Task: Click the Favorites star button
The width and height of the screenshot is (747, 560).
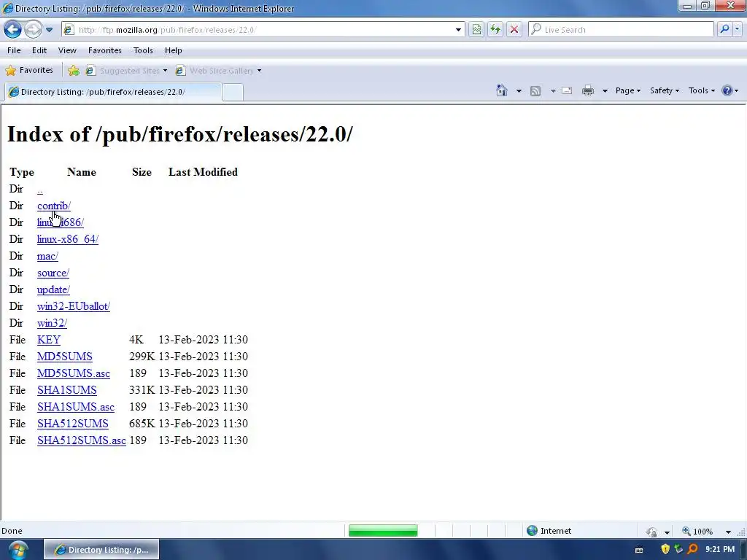Action: point(29,71)
